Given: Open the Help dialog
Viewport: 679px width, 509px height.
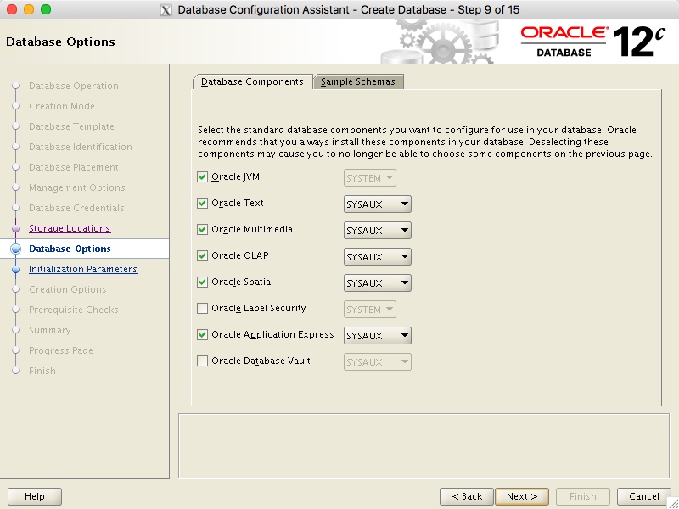Looking at the screenshot, I should [x=34, y=496].
